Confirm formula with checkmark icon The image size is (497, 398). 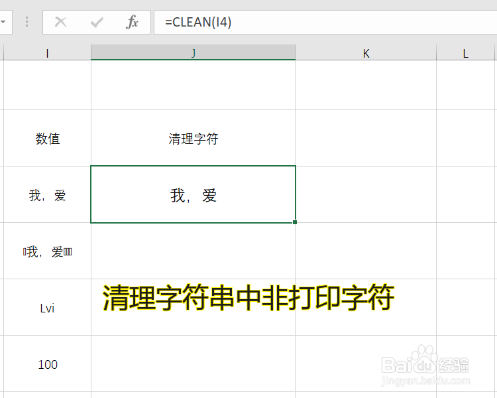97,22
